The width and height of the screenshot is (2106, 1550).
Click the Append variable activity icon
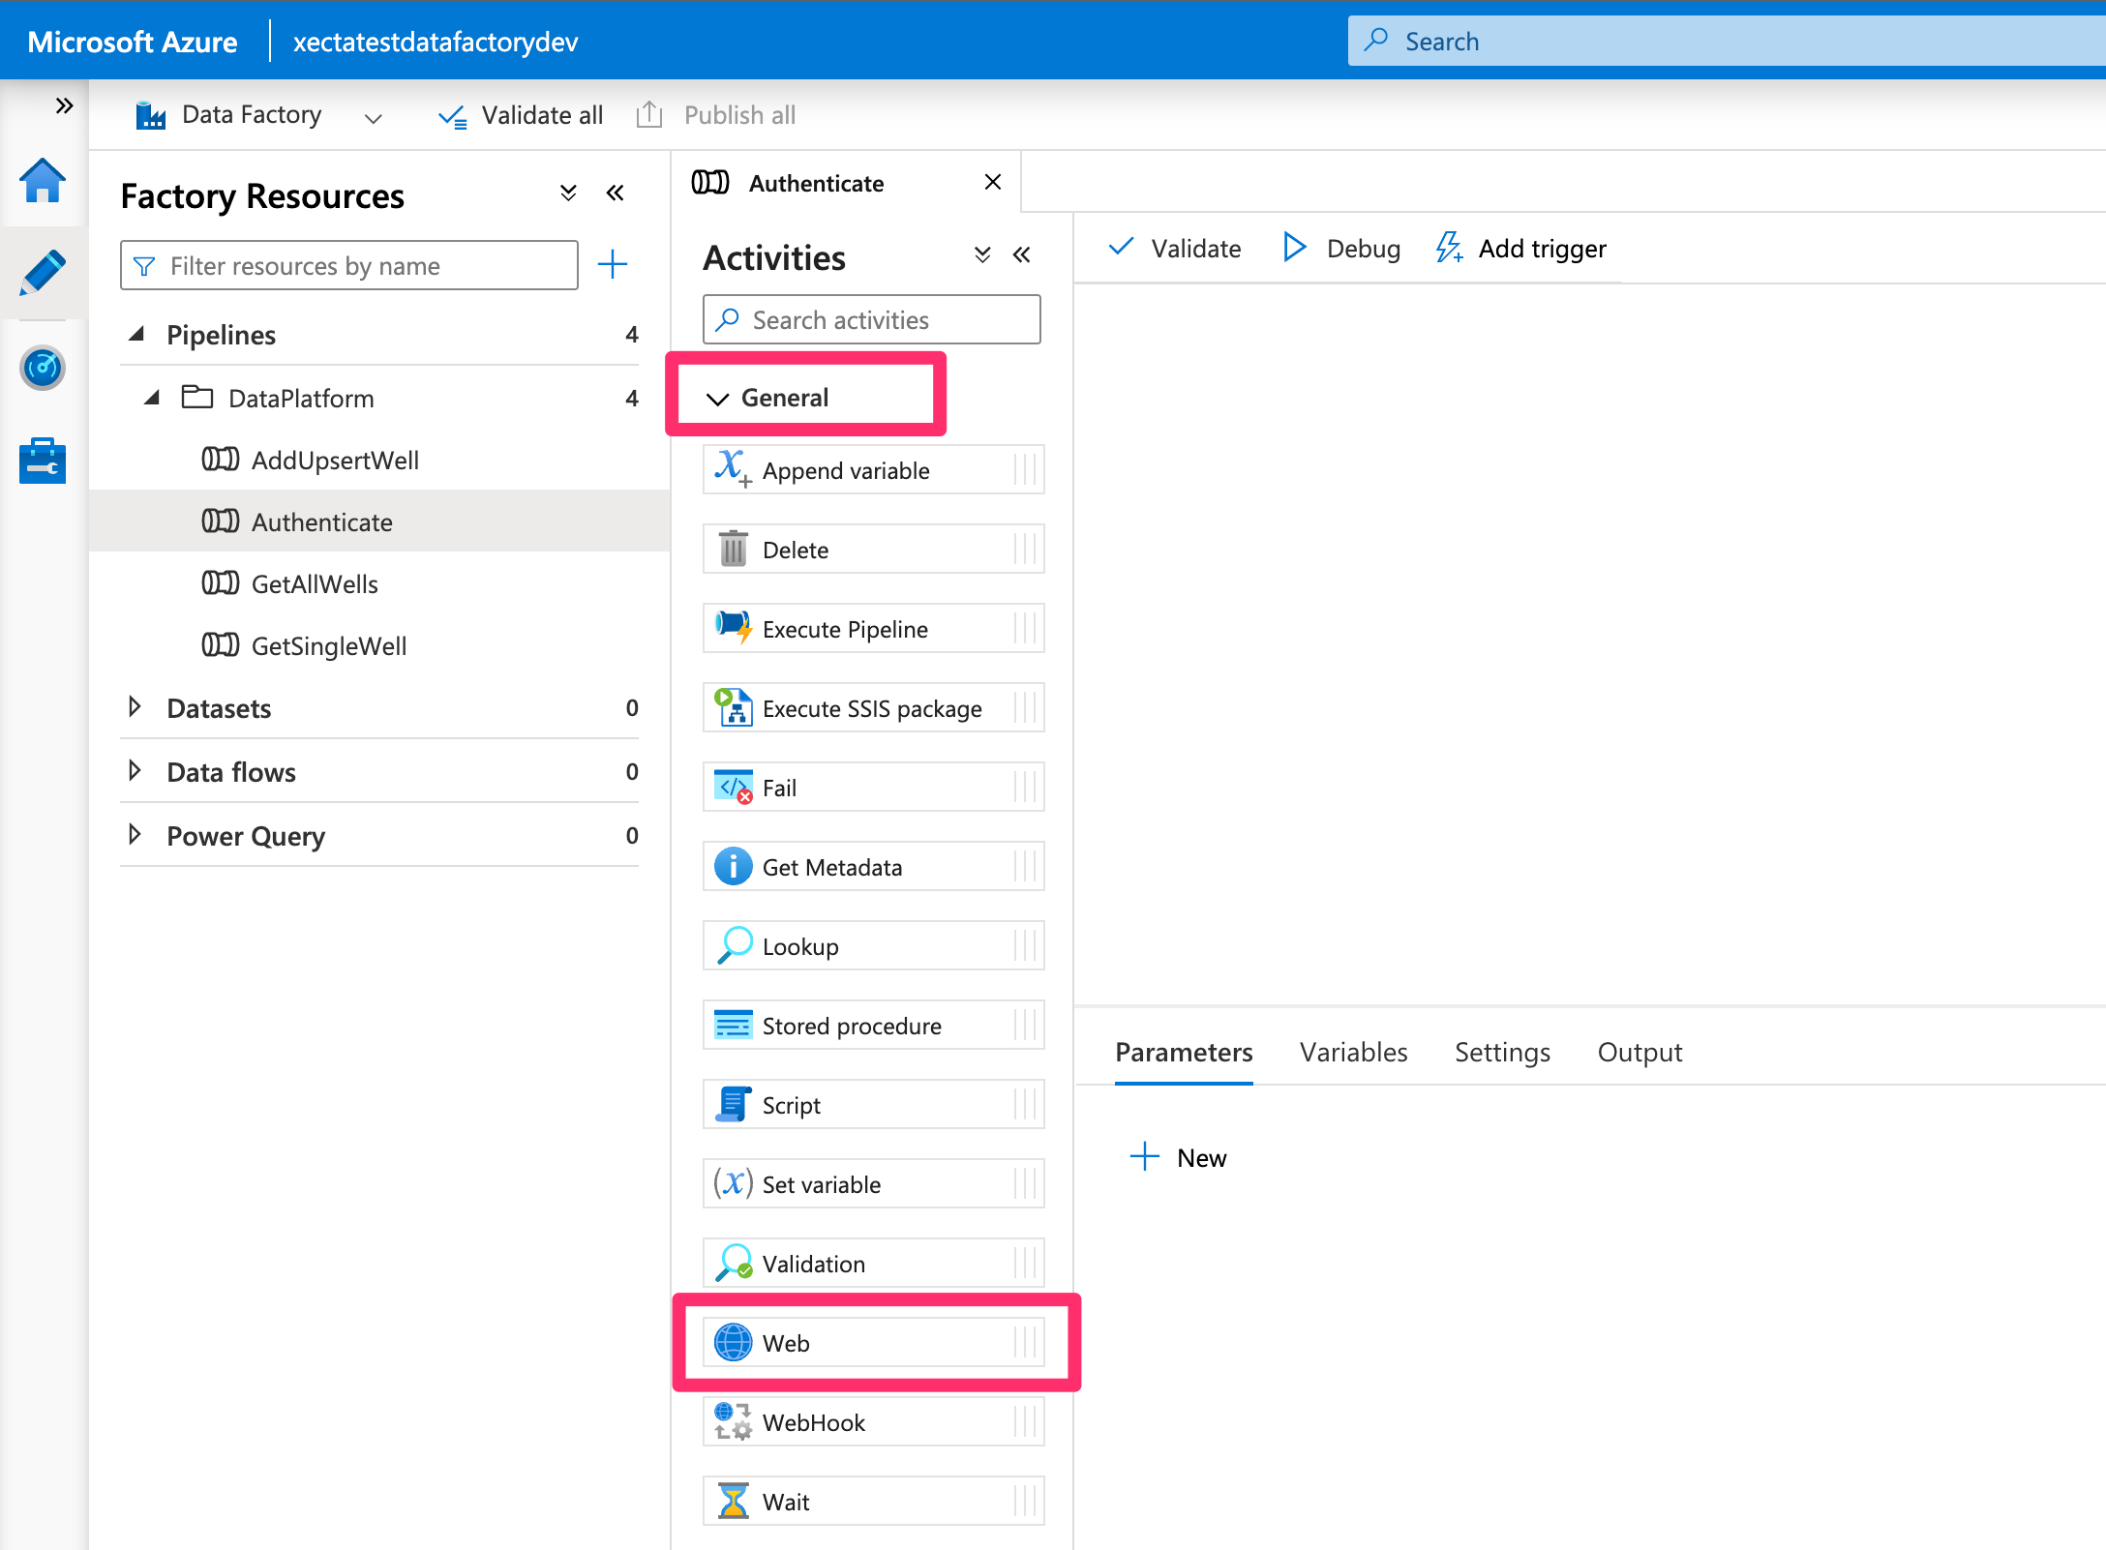tap(733, 469)
